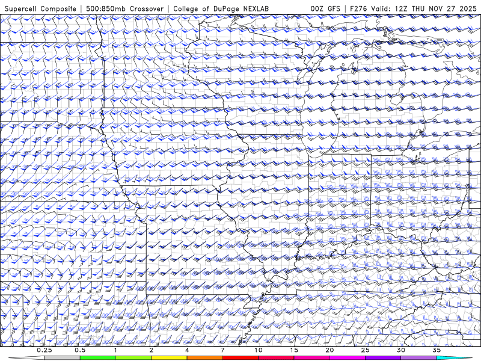Click the cyan arrow end of color bar
The height and width of the screenshot is (361, 481).
(454, 358)
